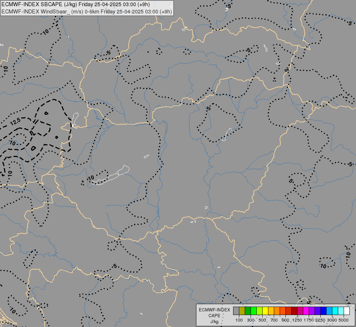
Task: Select the brick-red swatch right of the 900 tick
Action: pyautogui.click(x=289, y=311)
